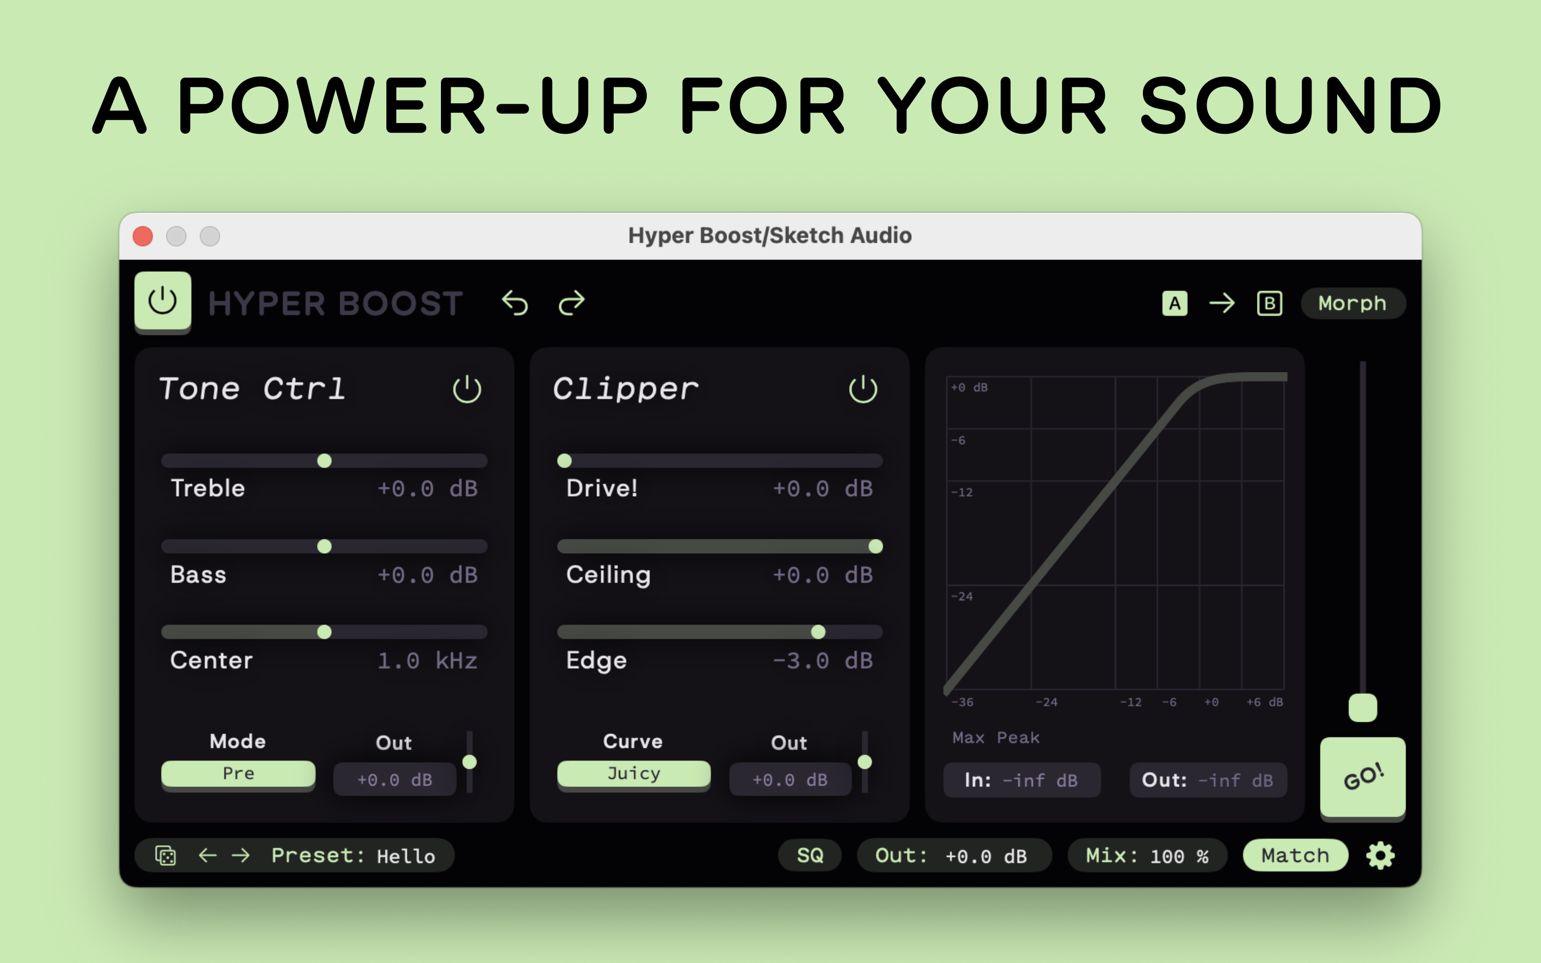Click the random preset dice icon

[x=165, y=855]
